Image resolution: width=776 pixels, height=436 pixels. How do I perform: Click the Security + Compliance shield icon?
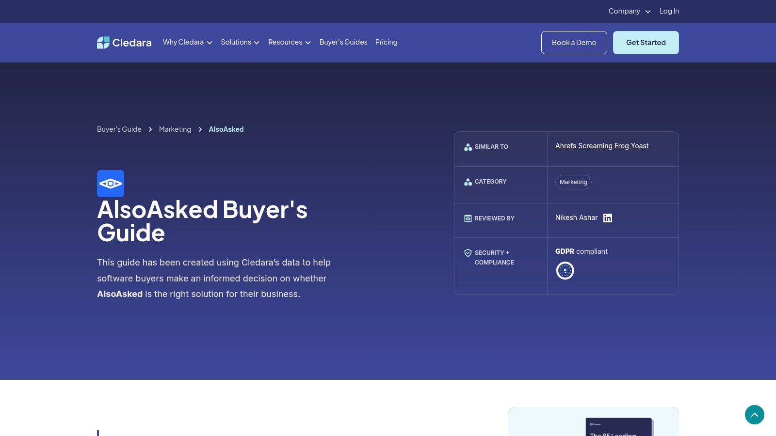[468, 253]
